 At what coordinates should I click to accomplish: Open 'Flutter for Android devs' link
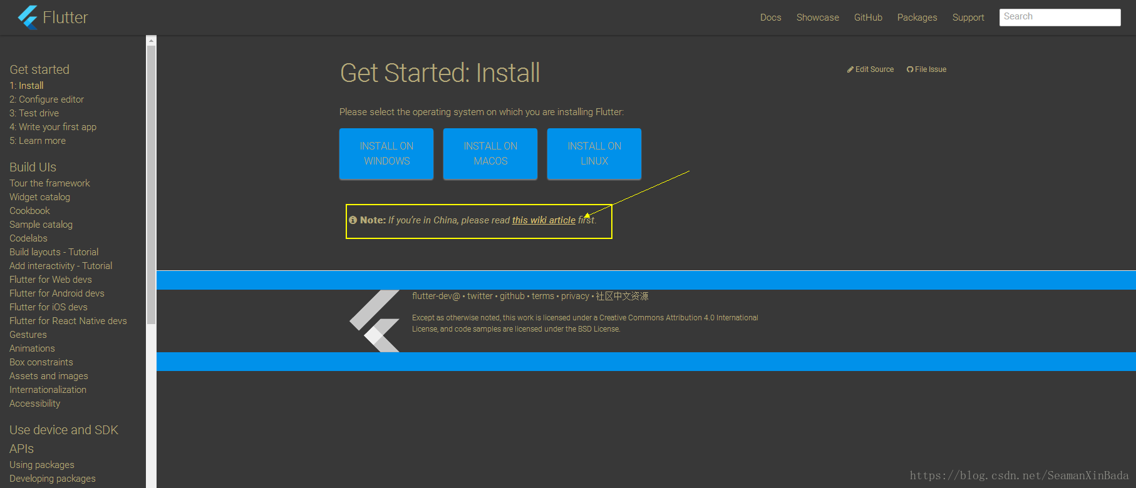(x=57, y=293)
